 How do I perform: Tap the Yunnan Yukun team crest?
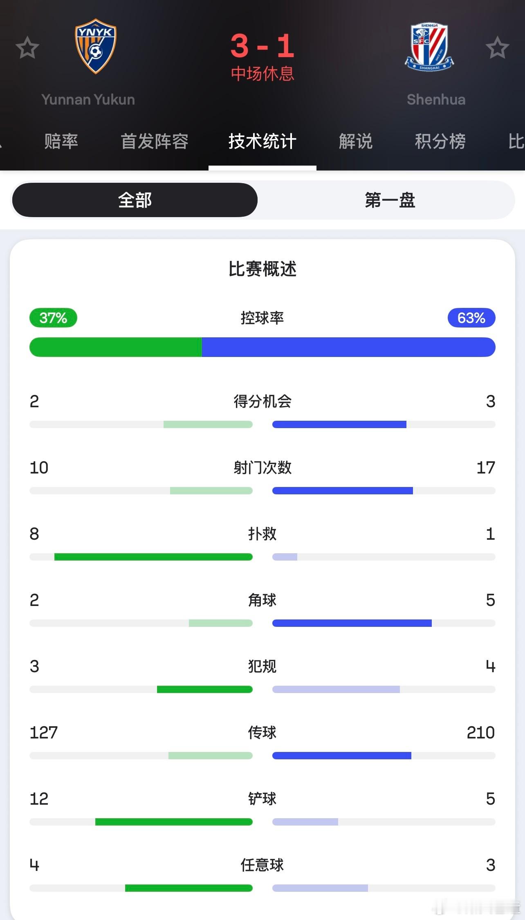click(x=96, y=46)
